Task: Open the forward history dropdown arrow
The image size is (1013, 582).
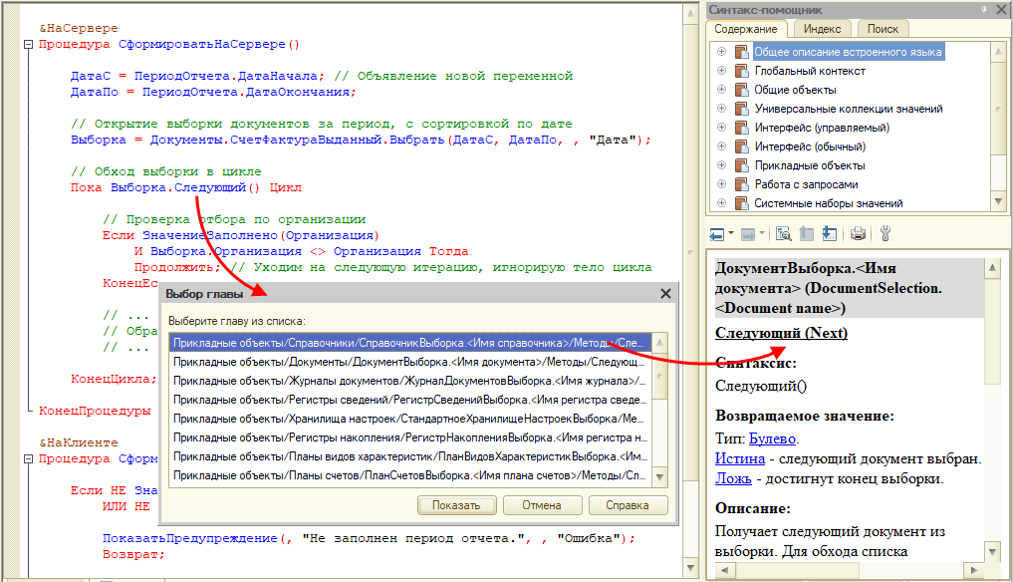Action: click(x=762, y=233)
